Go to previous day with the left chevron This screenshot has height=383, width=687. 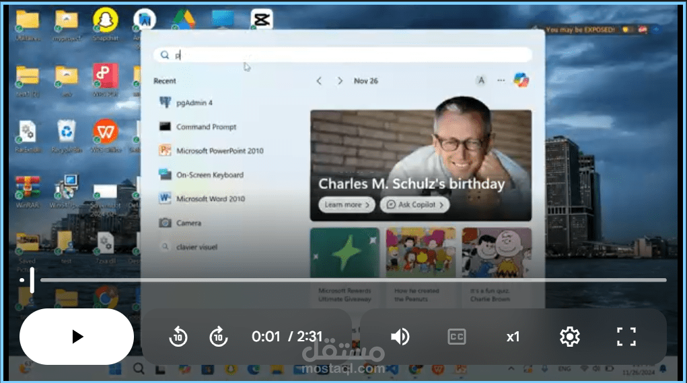tap(319, 81)
